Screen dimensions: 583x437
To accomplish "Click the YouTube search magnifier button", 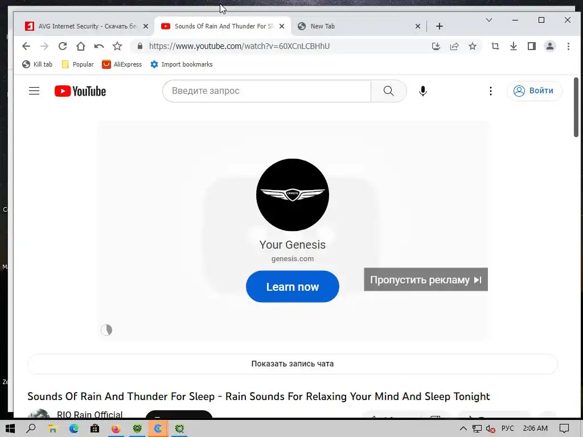I will tap(388, 91).
